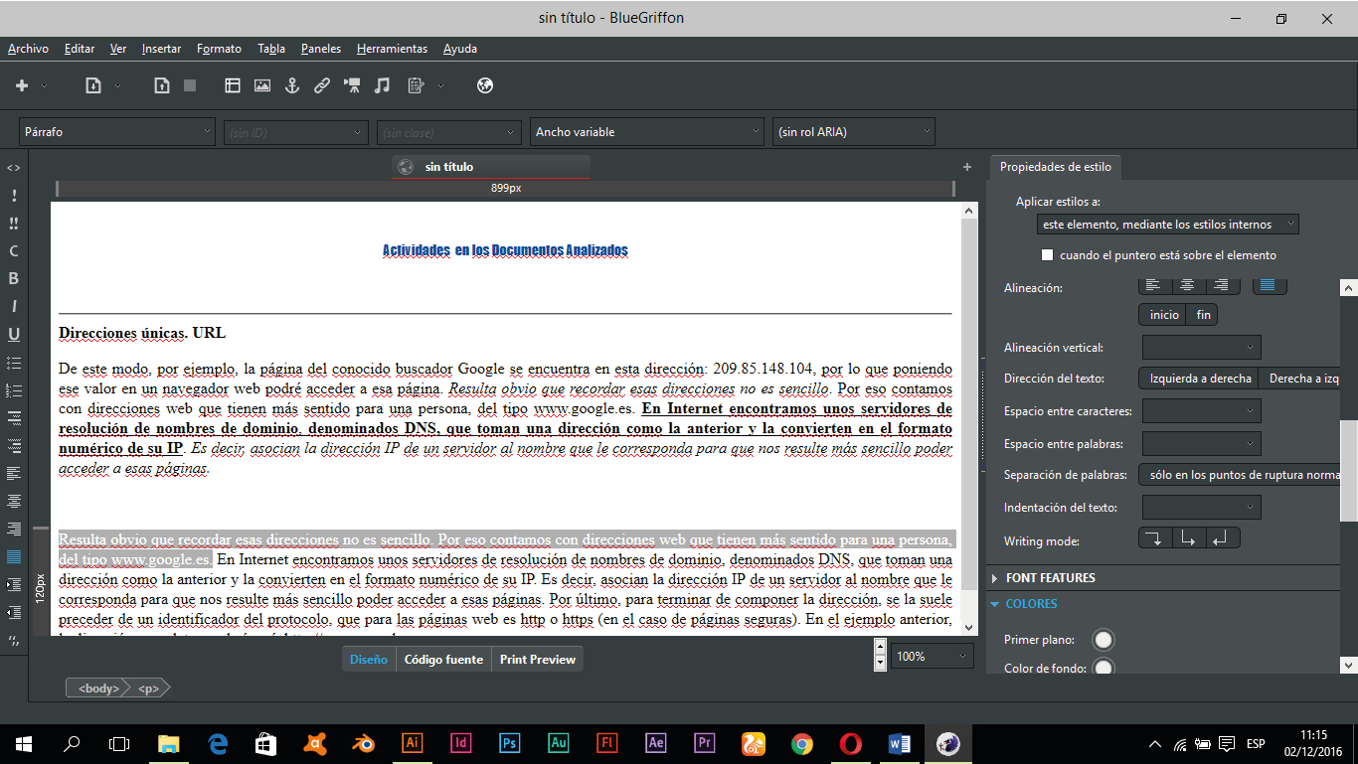Insert audio using the music note icon

pos(382,86)
